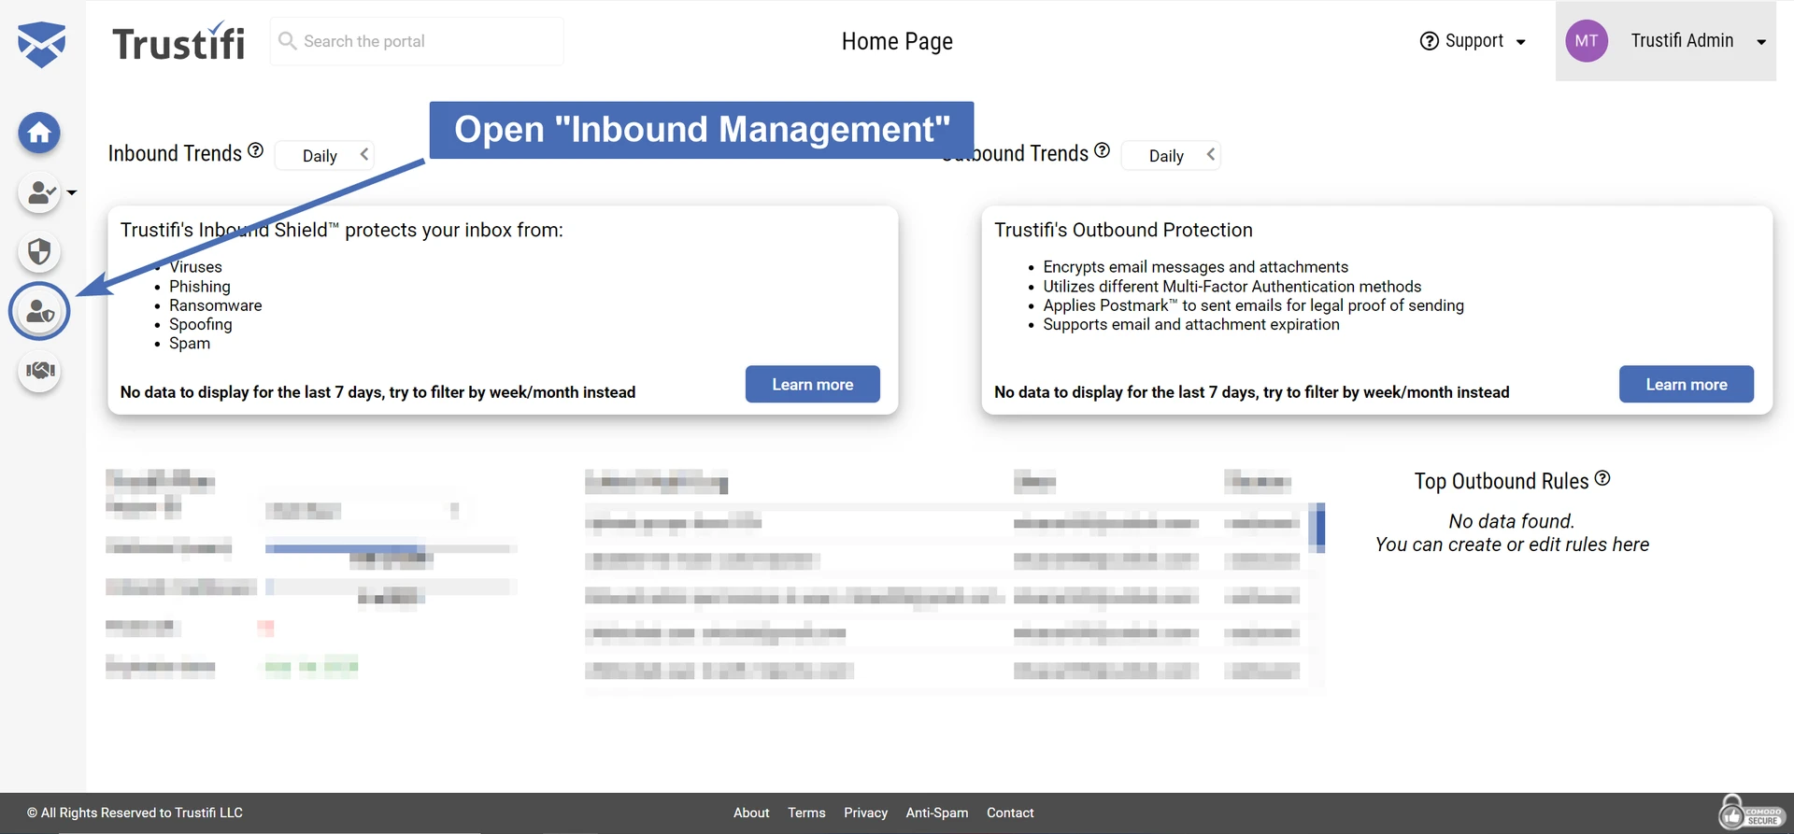Open the Terms footer link
Image resolution: width=1794 pixels, height=834 pixels.
coord(806,813)
